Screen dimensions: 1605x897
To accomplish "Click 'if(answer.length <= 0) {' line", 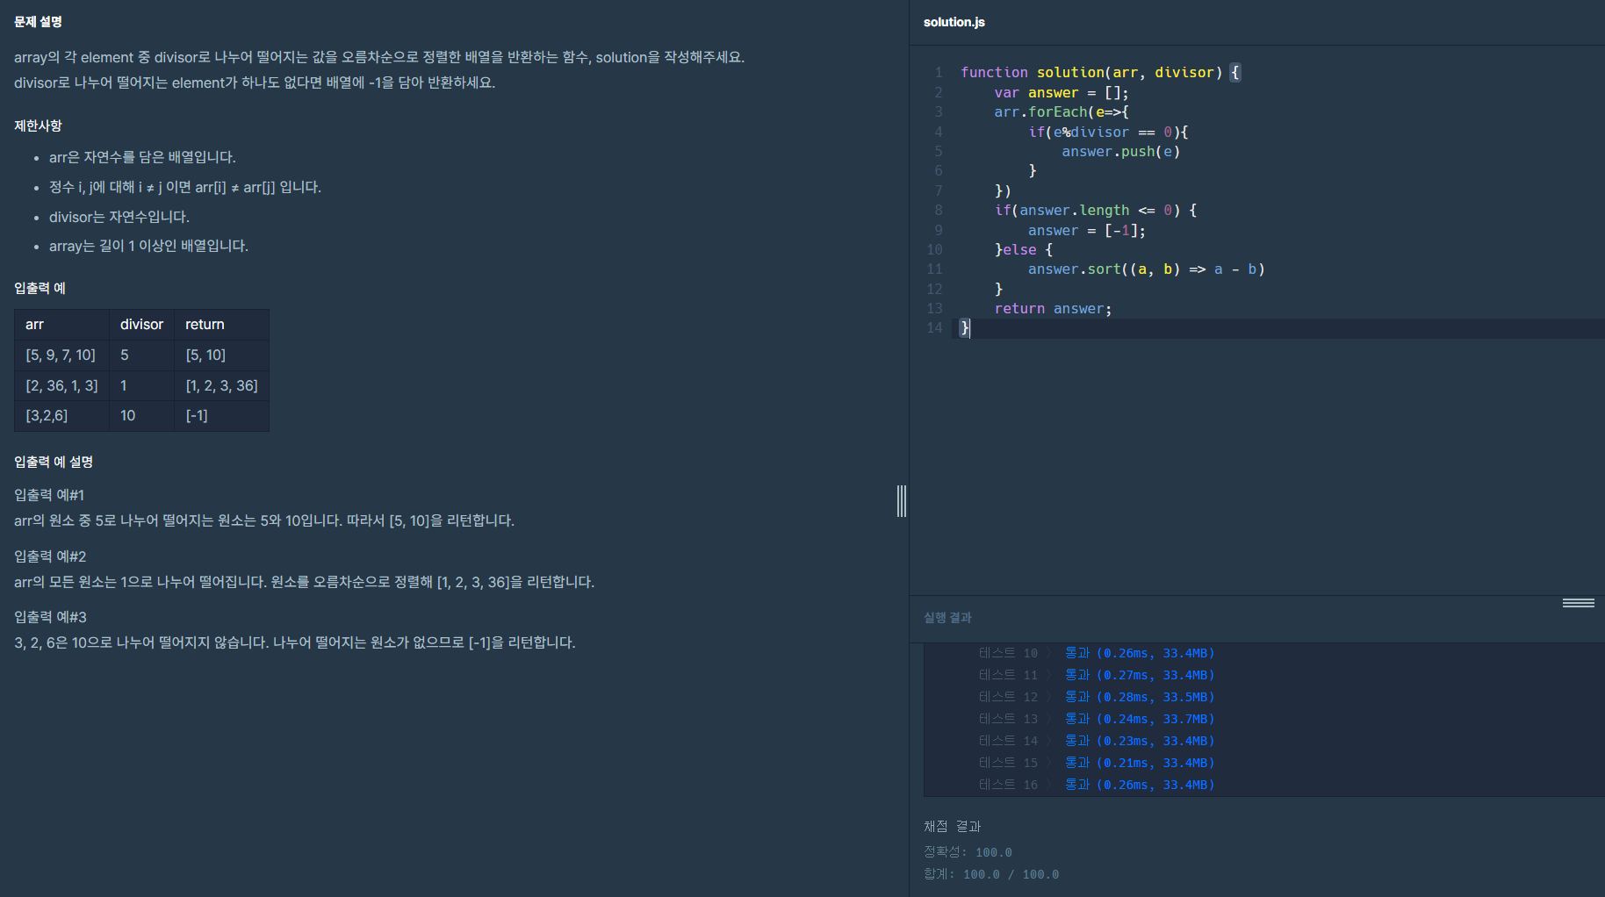I will pyautogui.click(x=1096, y=210).
